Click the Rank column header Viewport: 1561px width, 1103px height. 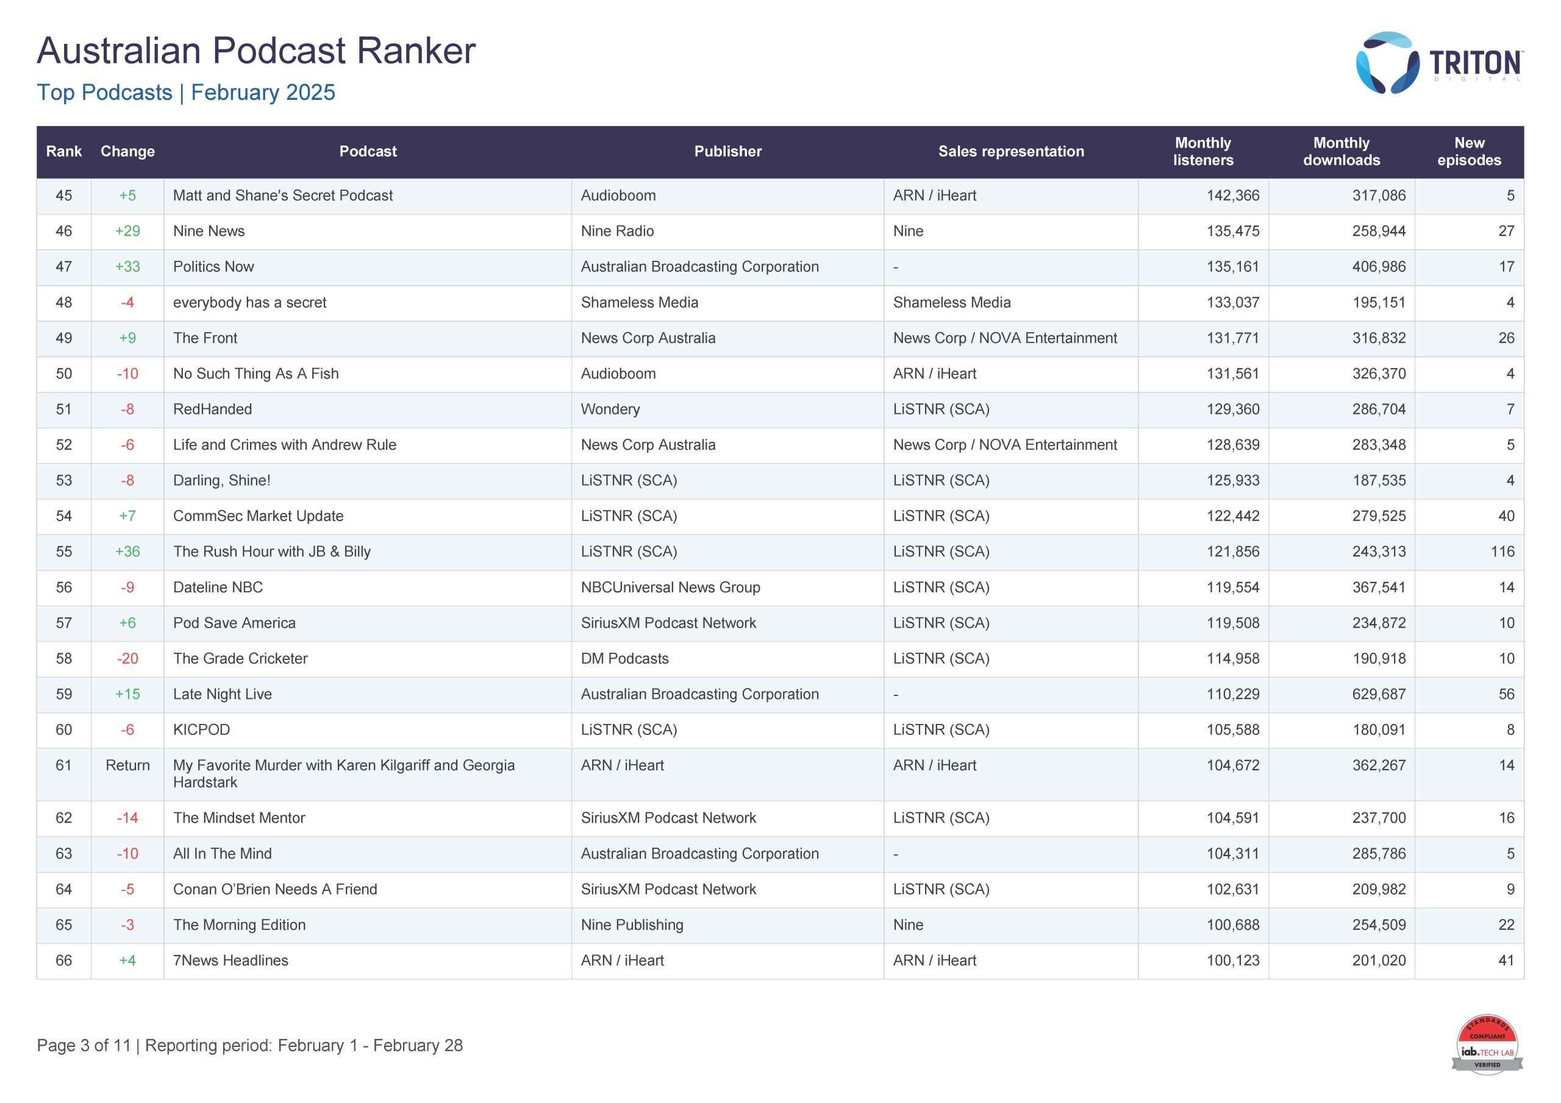point(64,152)
